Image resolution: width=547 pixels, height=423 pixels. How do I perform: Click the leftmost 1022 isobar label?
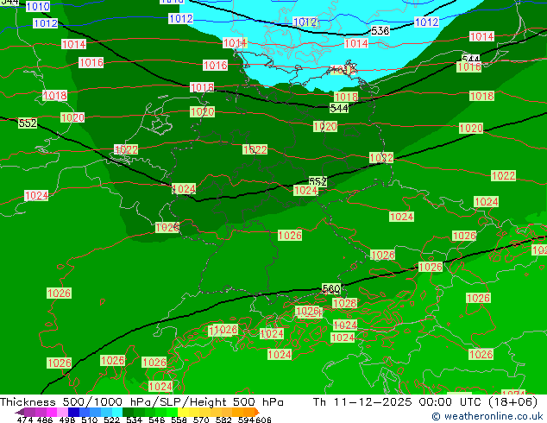126,149
